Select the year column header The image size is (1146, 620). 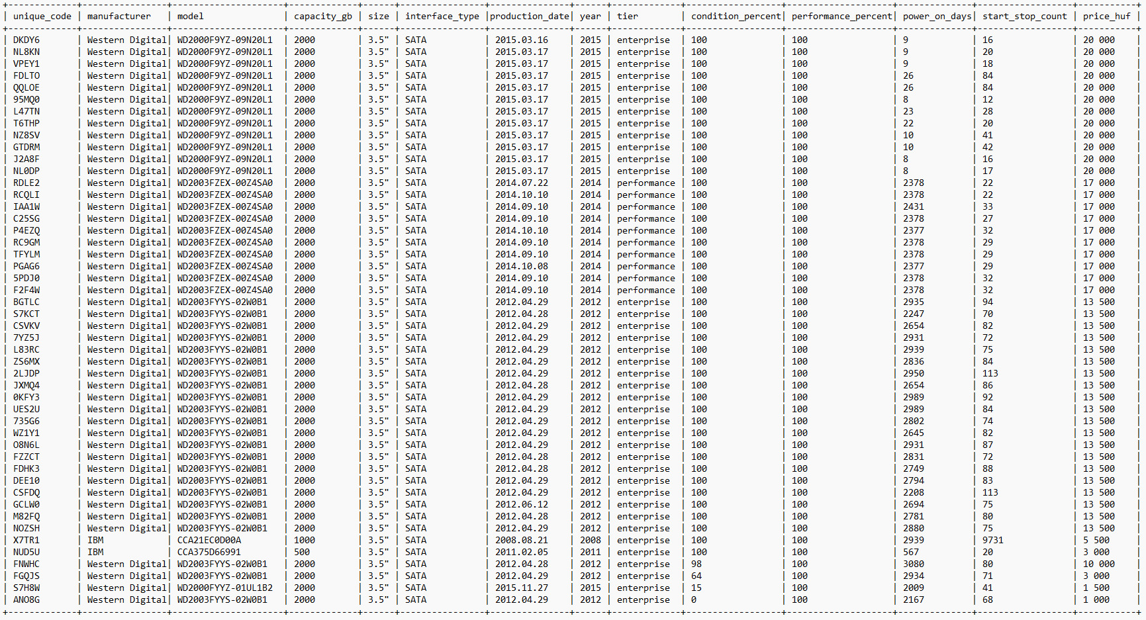pos(591,16)
